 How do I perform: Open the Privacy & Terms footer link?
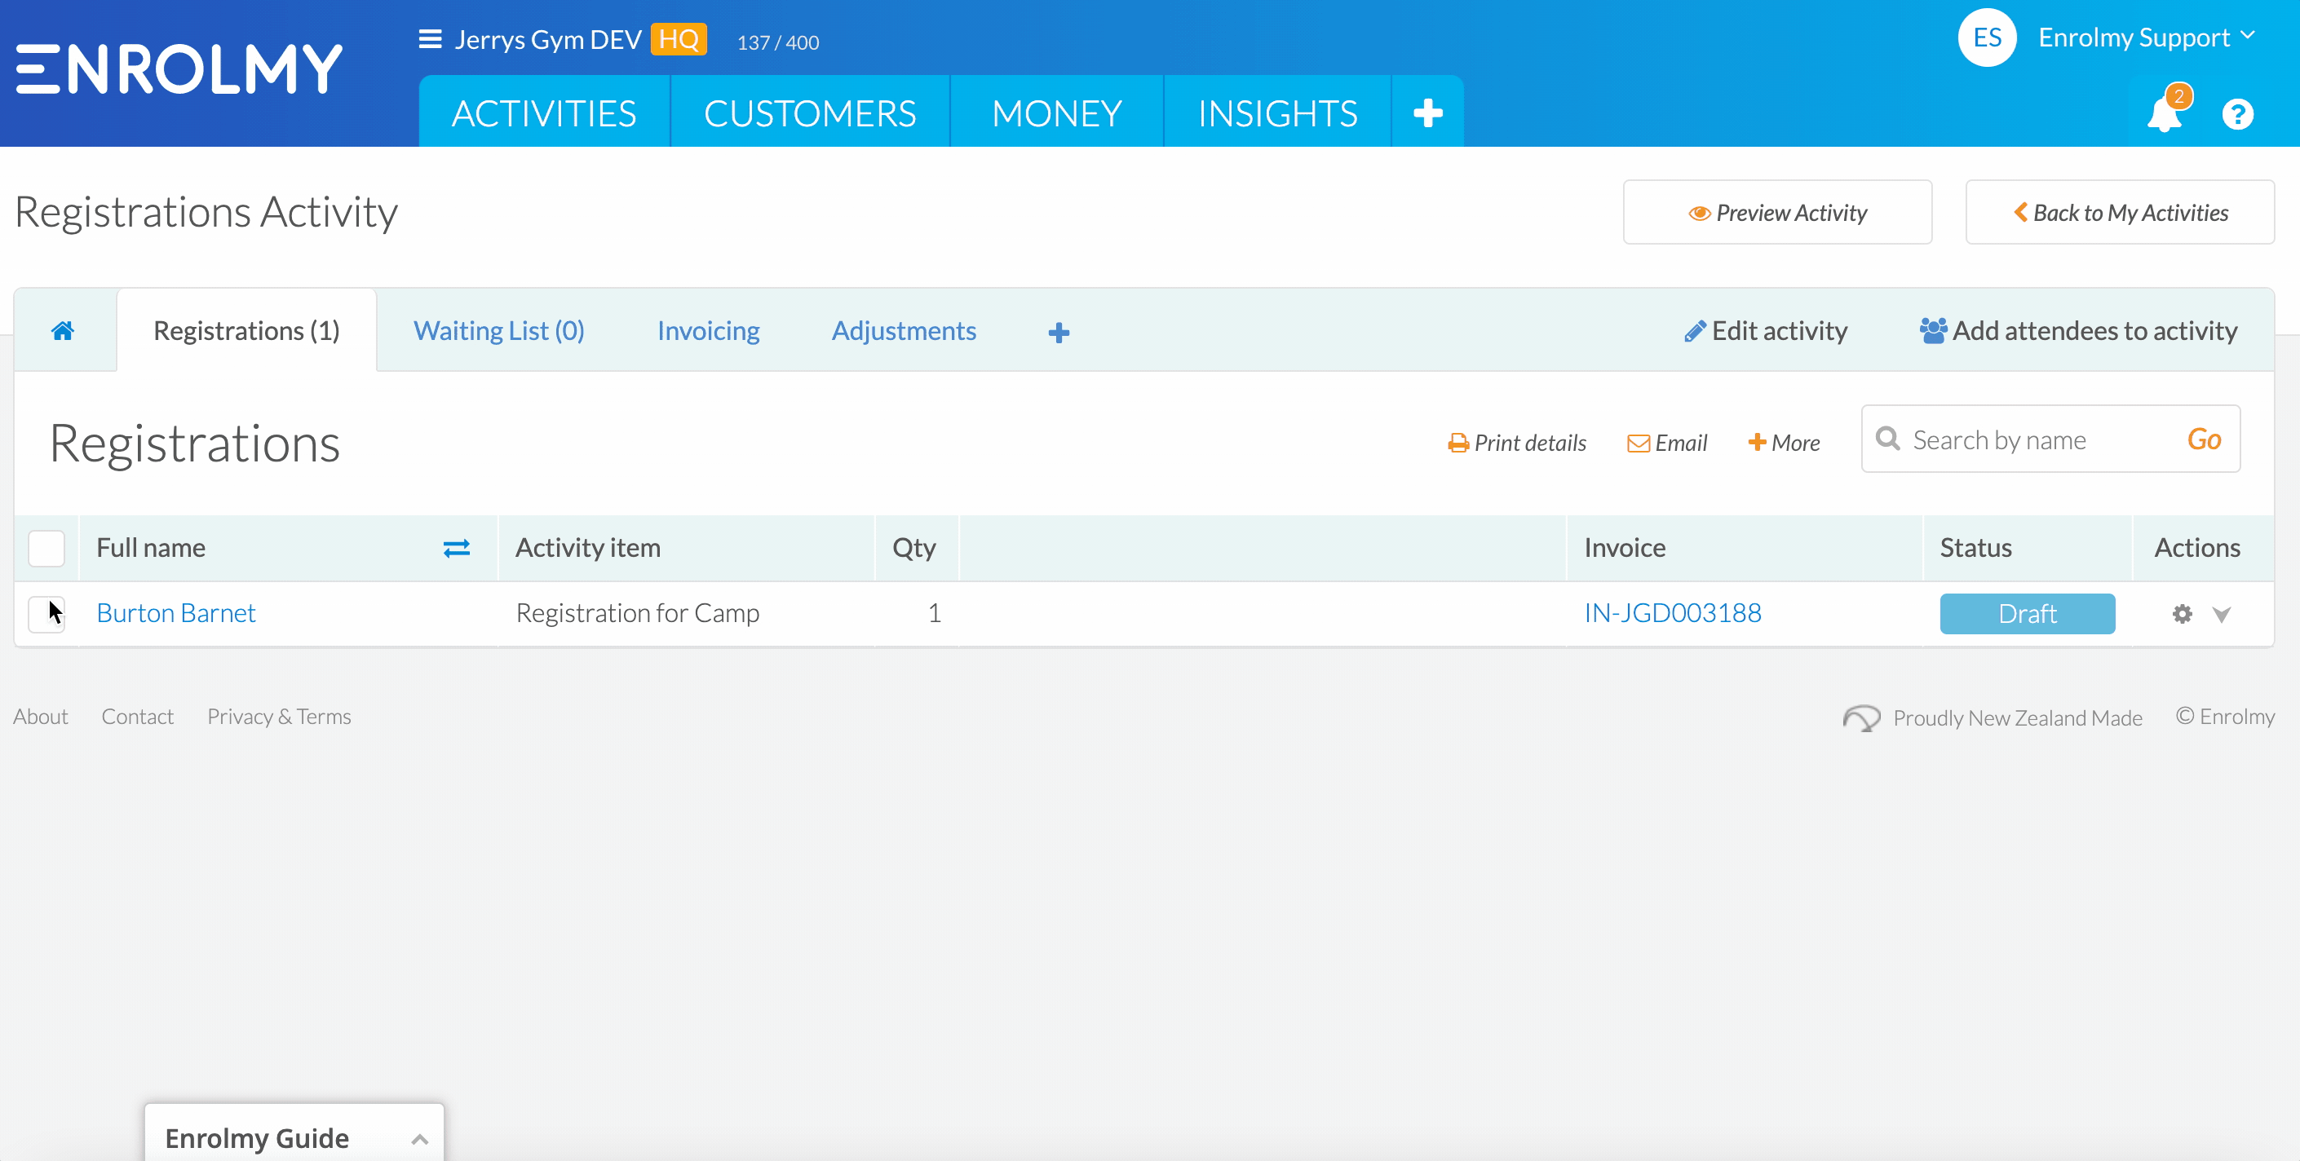click(x=279, y=717)
